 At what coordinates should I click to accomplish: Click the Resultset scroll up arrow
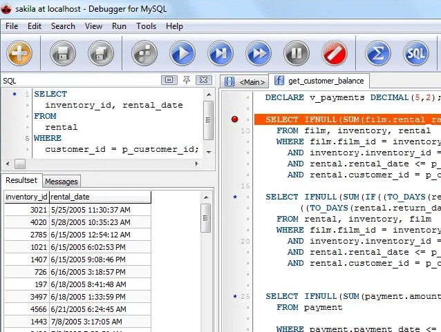tap(206, 197)
